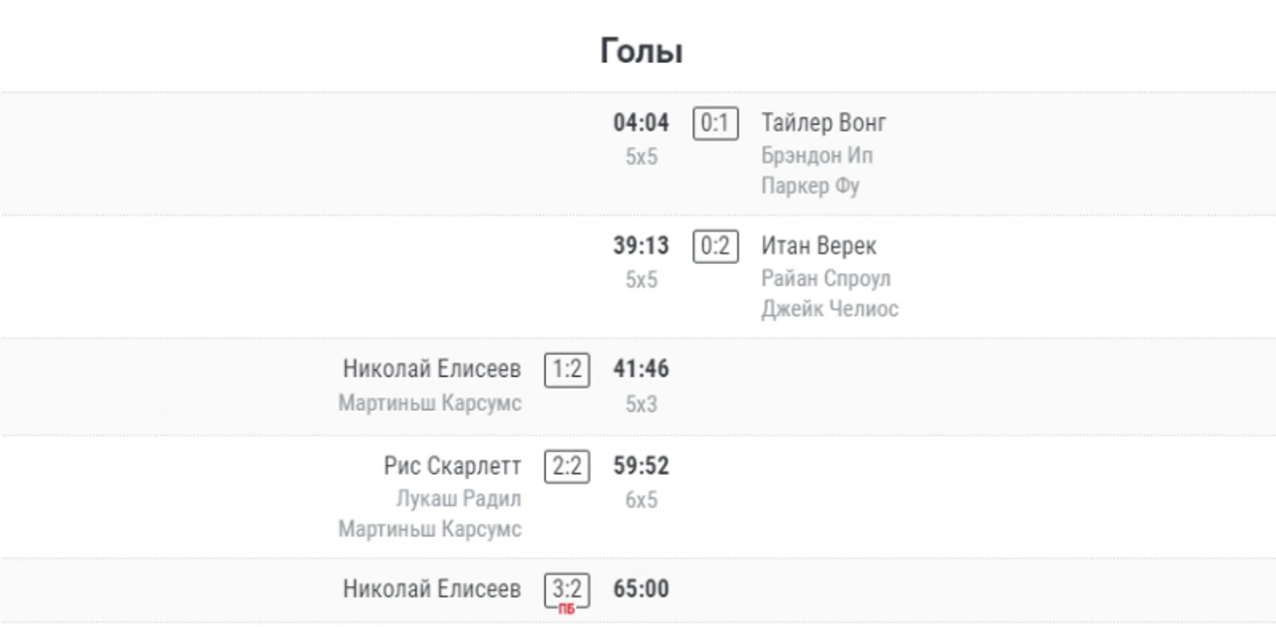Image resolution: width=1276 pixels, height=627 pixels.
Task: Click the 1:2 score badge
Action: [567, 370]
